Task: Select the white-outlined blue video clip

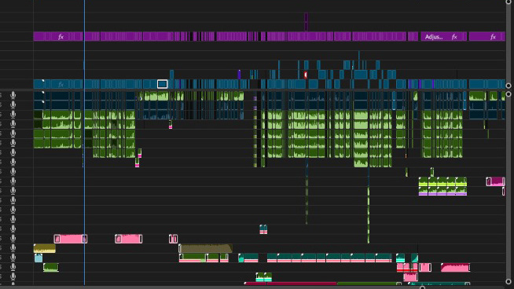Action: click(x=162, y=84)
